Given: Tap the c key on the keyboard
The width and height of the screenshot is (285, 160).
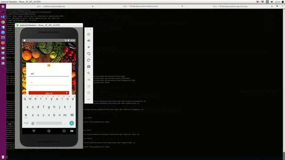Looking at the screenshot, I should click(x=44, y=115).
